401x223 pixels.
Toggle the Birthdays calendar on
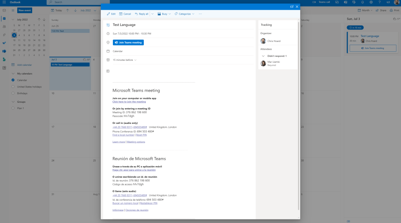13,93
